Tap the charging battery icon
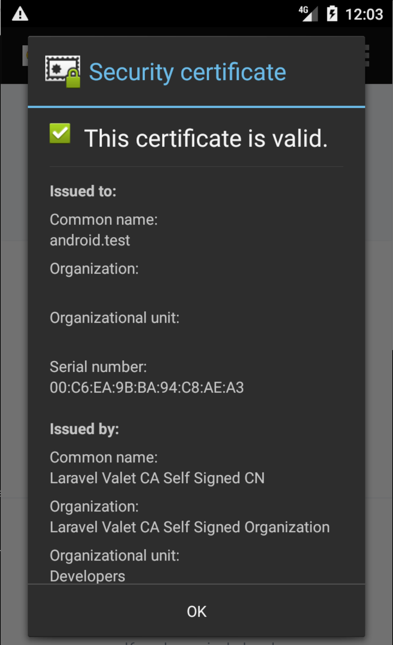This screenshot has height=645, width=393. point(333,14)
